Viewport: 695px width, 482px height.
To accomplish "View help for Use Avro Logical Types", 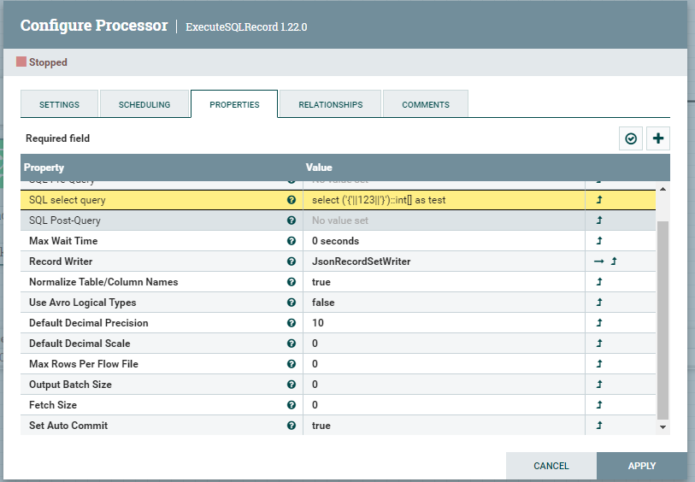I will click(292, 303).
